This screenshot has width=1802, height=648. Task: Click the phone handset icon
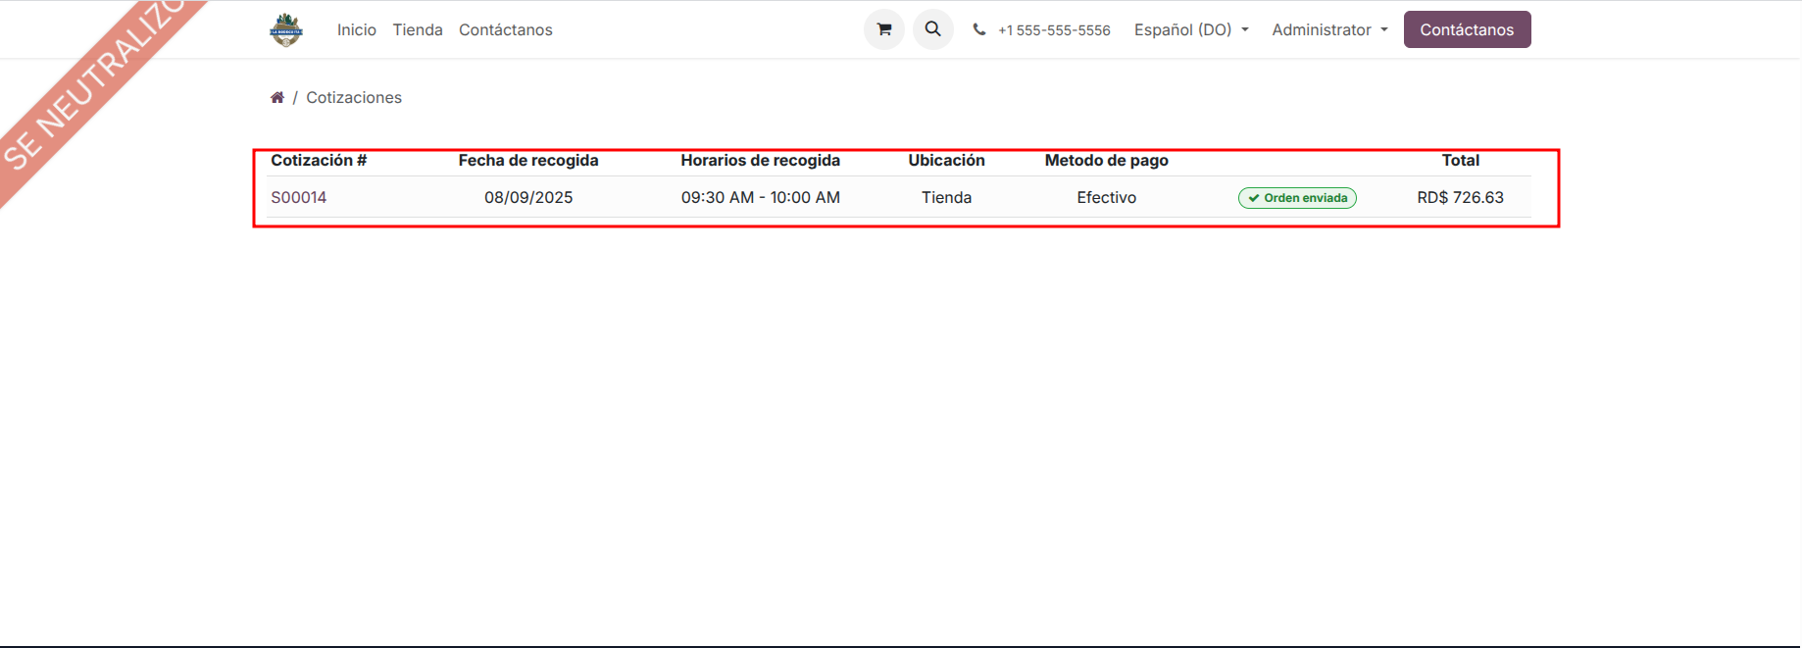pos(978,29)
